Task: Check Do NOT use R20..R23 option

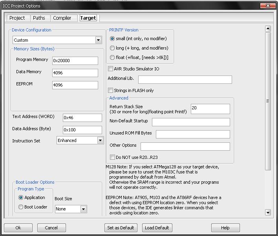Action: click(113, 157)
